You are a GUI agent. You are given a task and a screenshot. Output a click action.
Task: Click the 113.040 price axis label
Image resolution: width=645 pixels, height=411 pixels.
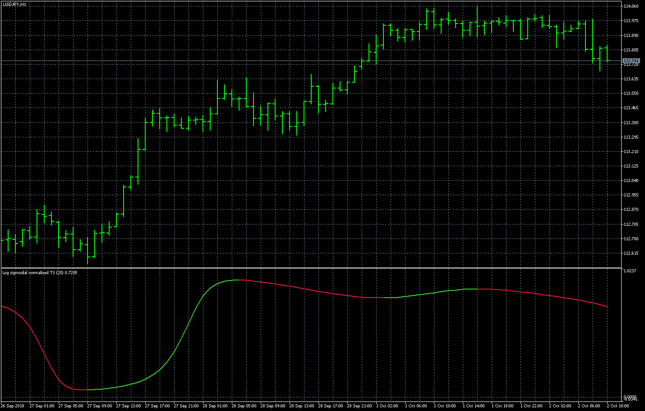tap(631, 181)
